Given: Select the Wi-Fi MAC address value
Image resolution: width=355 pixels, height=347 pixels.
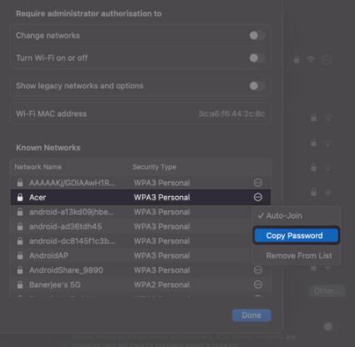Looking at the screenshot, I should tap(231, 113).
